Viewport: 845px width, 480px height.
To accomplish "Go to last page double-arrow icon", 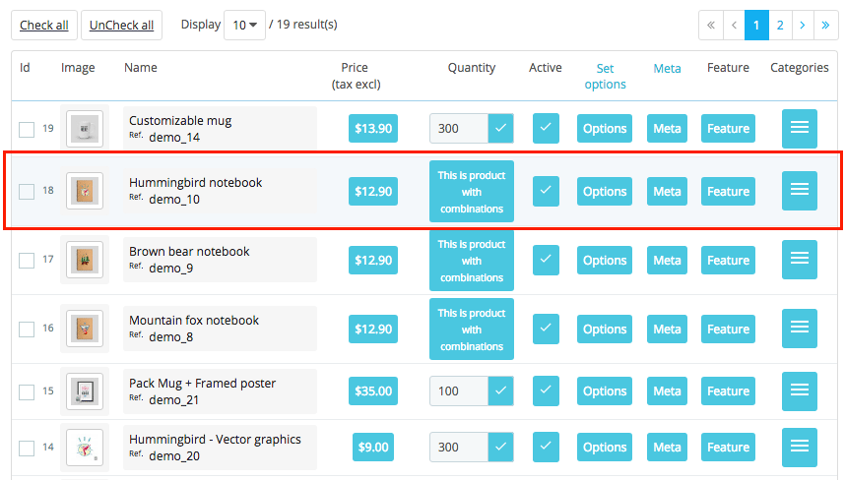I will [x=825, y=25].
